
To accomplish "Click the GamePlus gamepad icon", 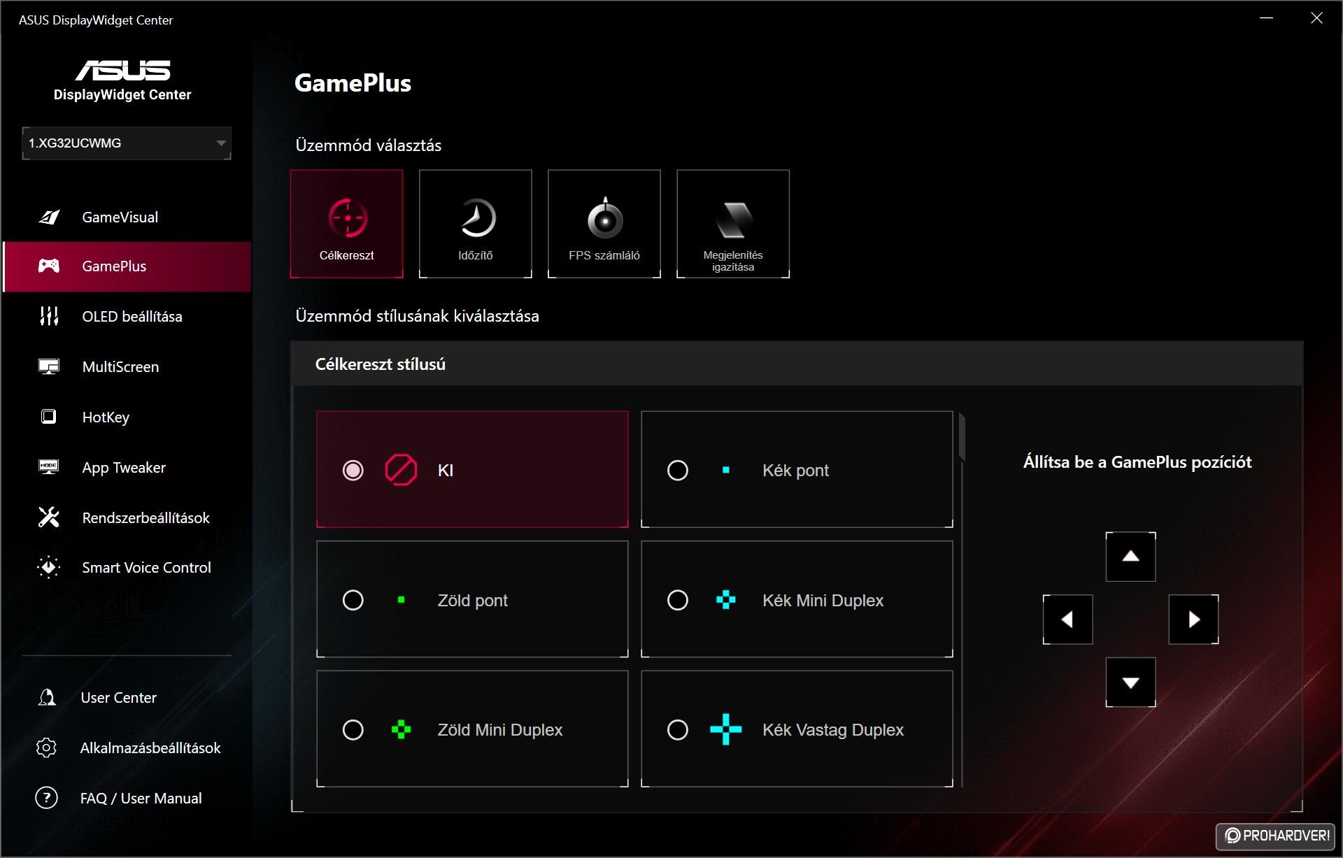I will (49, 266).
